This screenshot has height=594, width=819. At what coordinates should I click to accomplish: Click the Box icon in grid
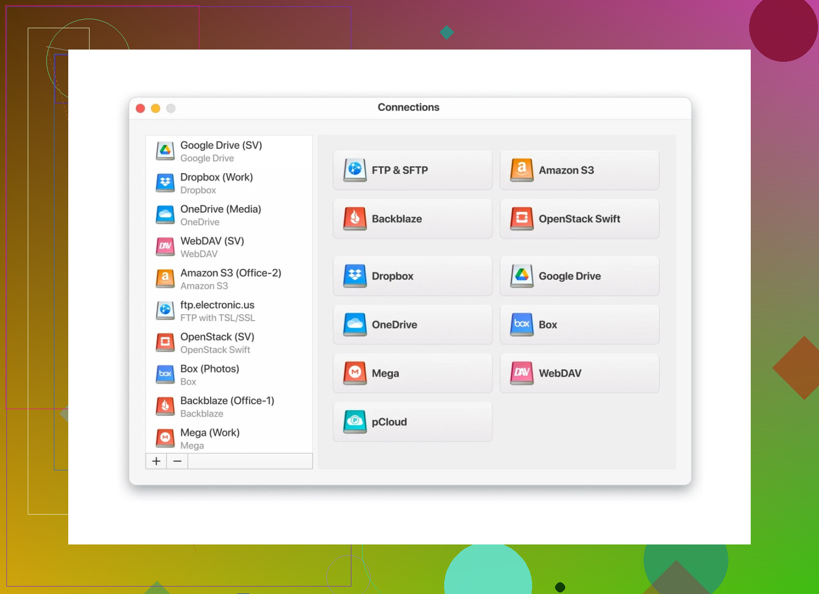[522, 324]
